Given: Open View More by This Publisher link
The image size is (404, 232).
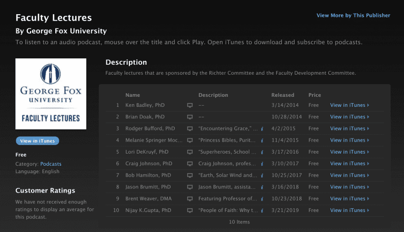Looking at the screenshot, I should click(x=353, y=15).
